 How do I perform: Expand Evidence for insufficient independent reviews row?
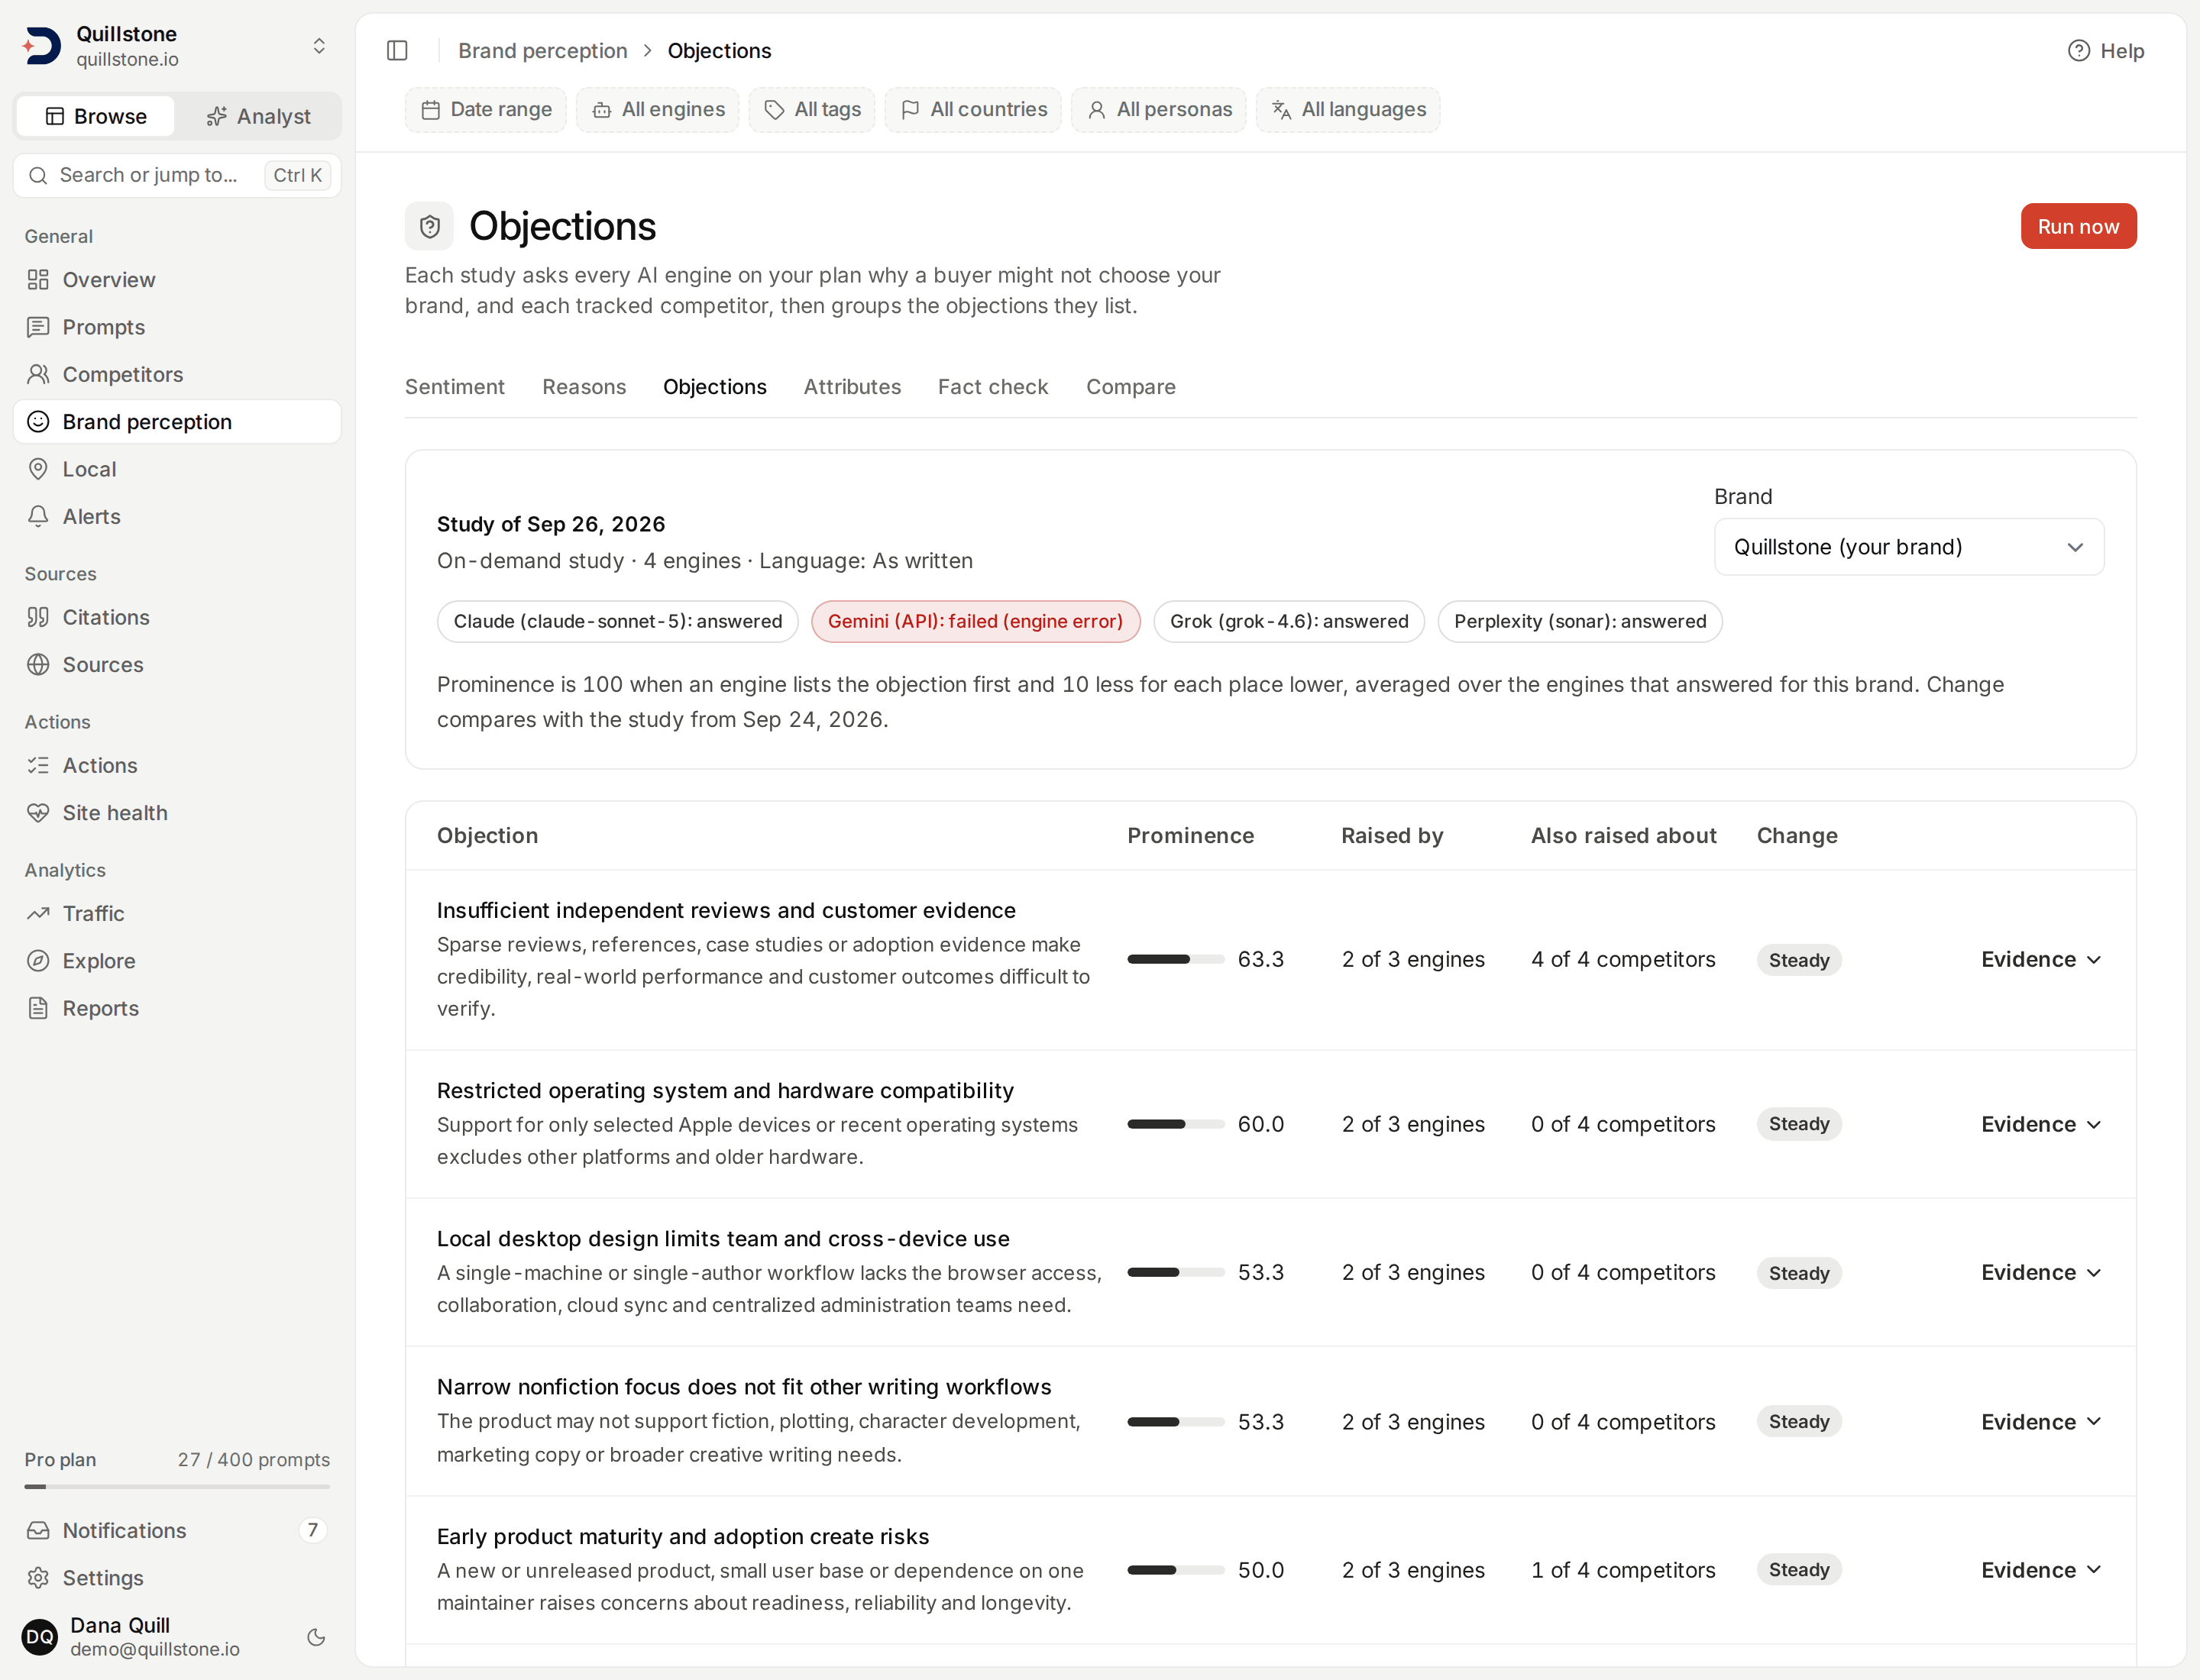2041,959
